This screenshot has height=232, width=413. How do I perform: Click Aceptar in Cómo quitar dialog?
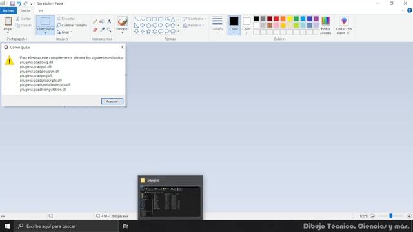point(112,101)
